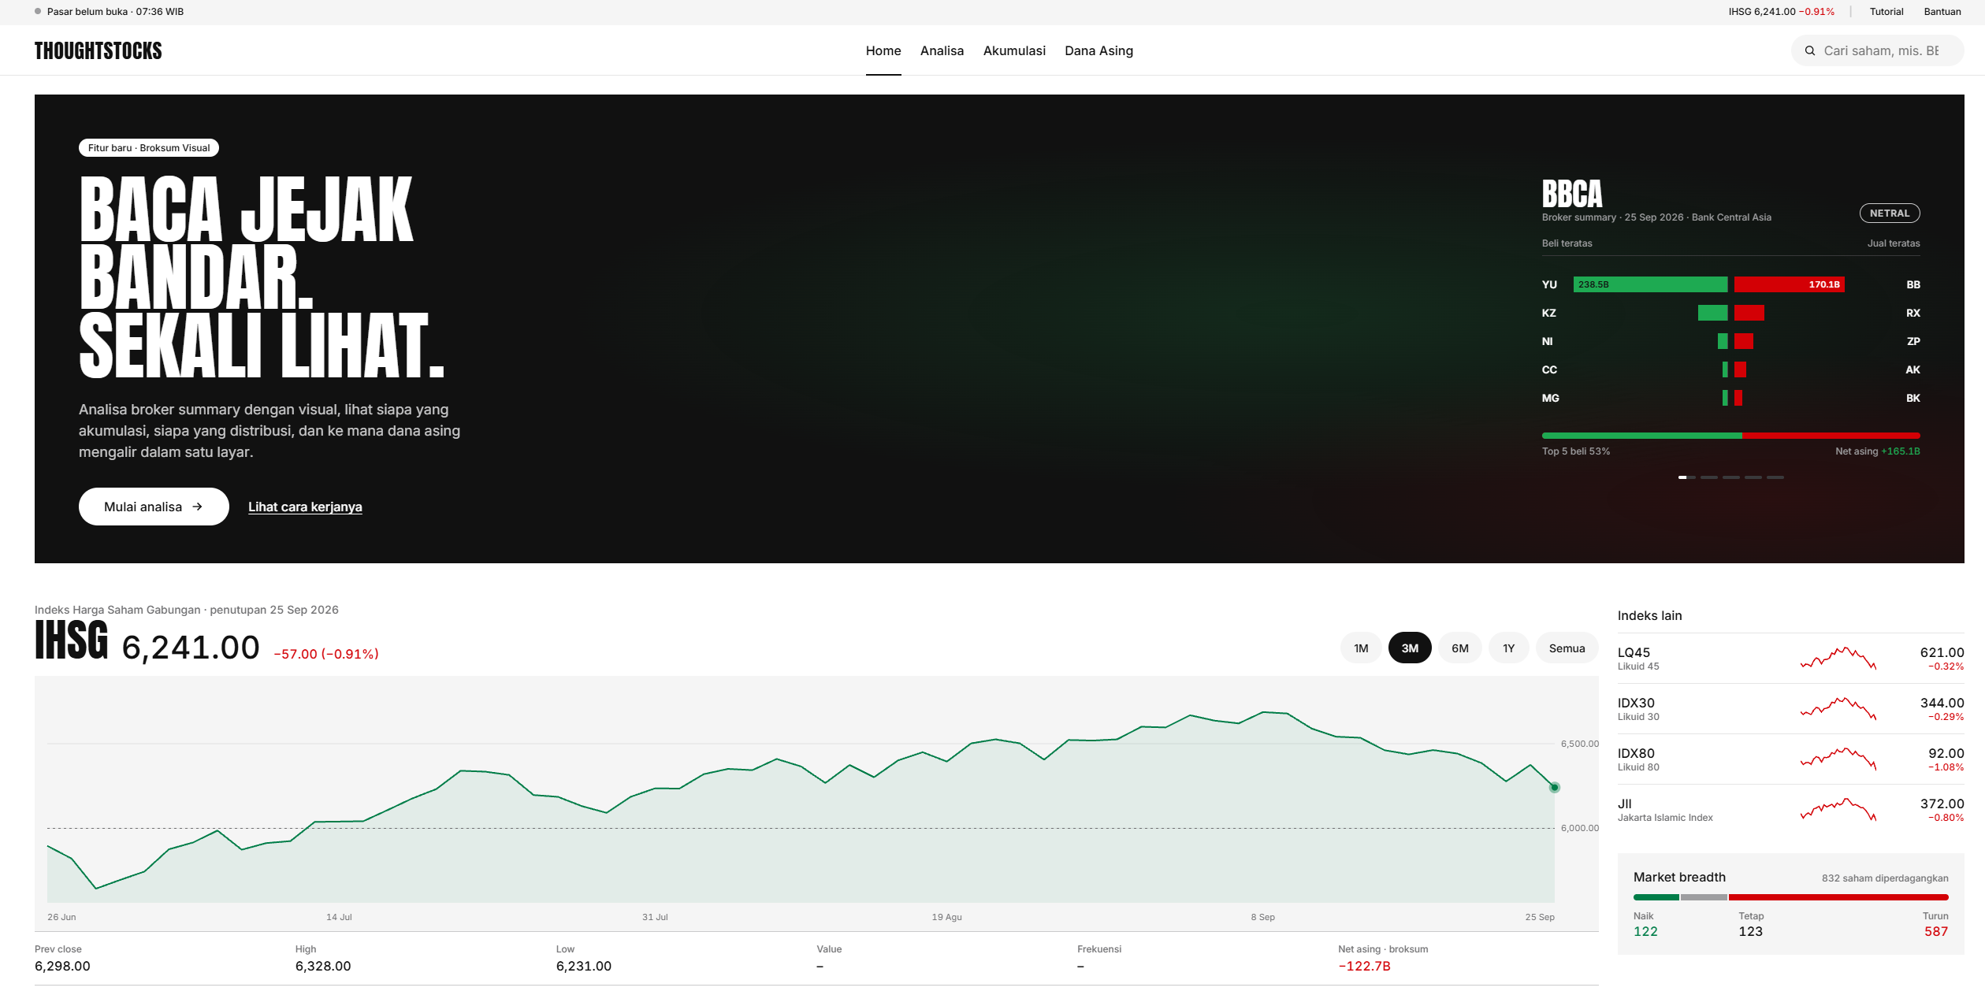Open Dana Asing section
This screenshot has height=1006, width=1985.
tap(1098, 51)
